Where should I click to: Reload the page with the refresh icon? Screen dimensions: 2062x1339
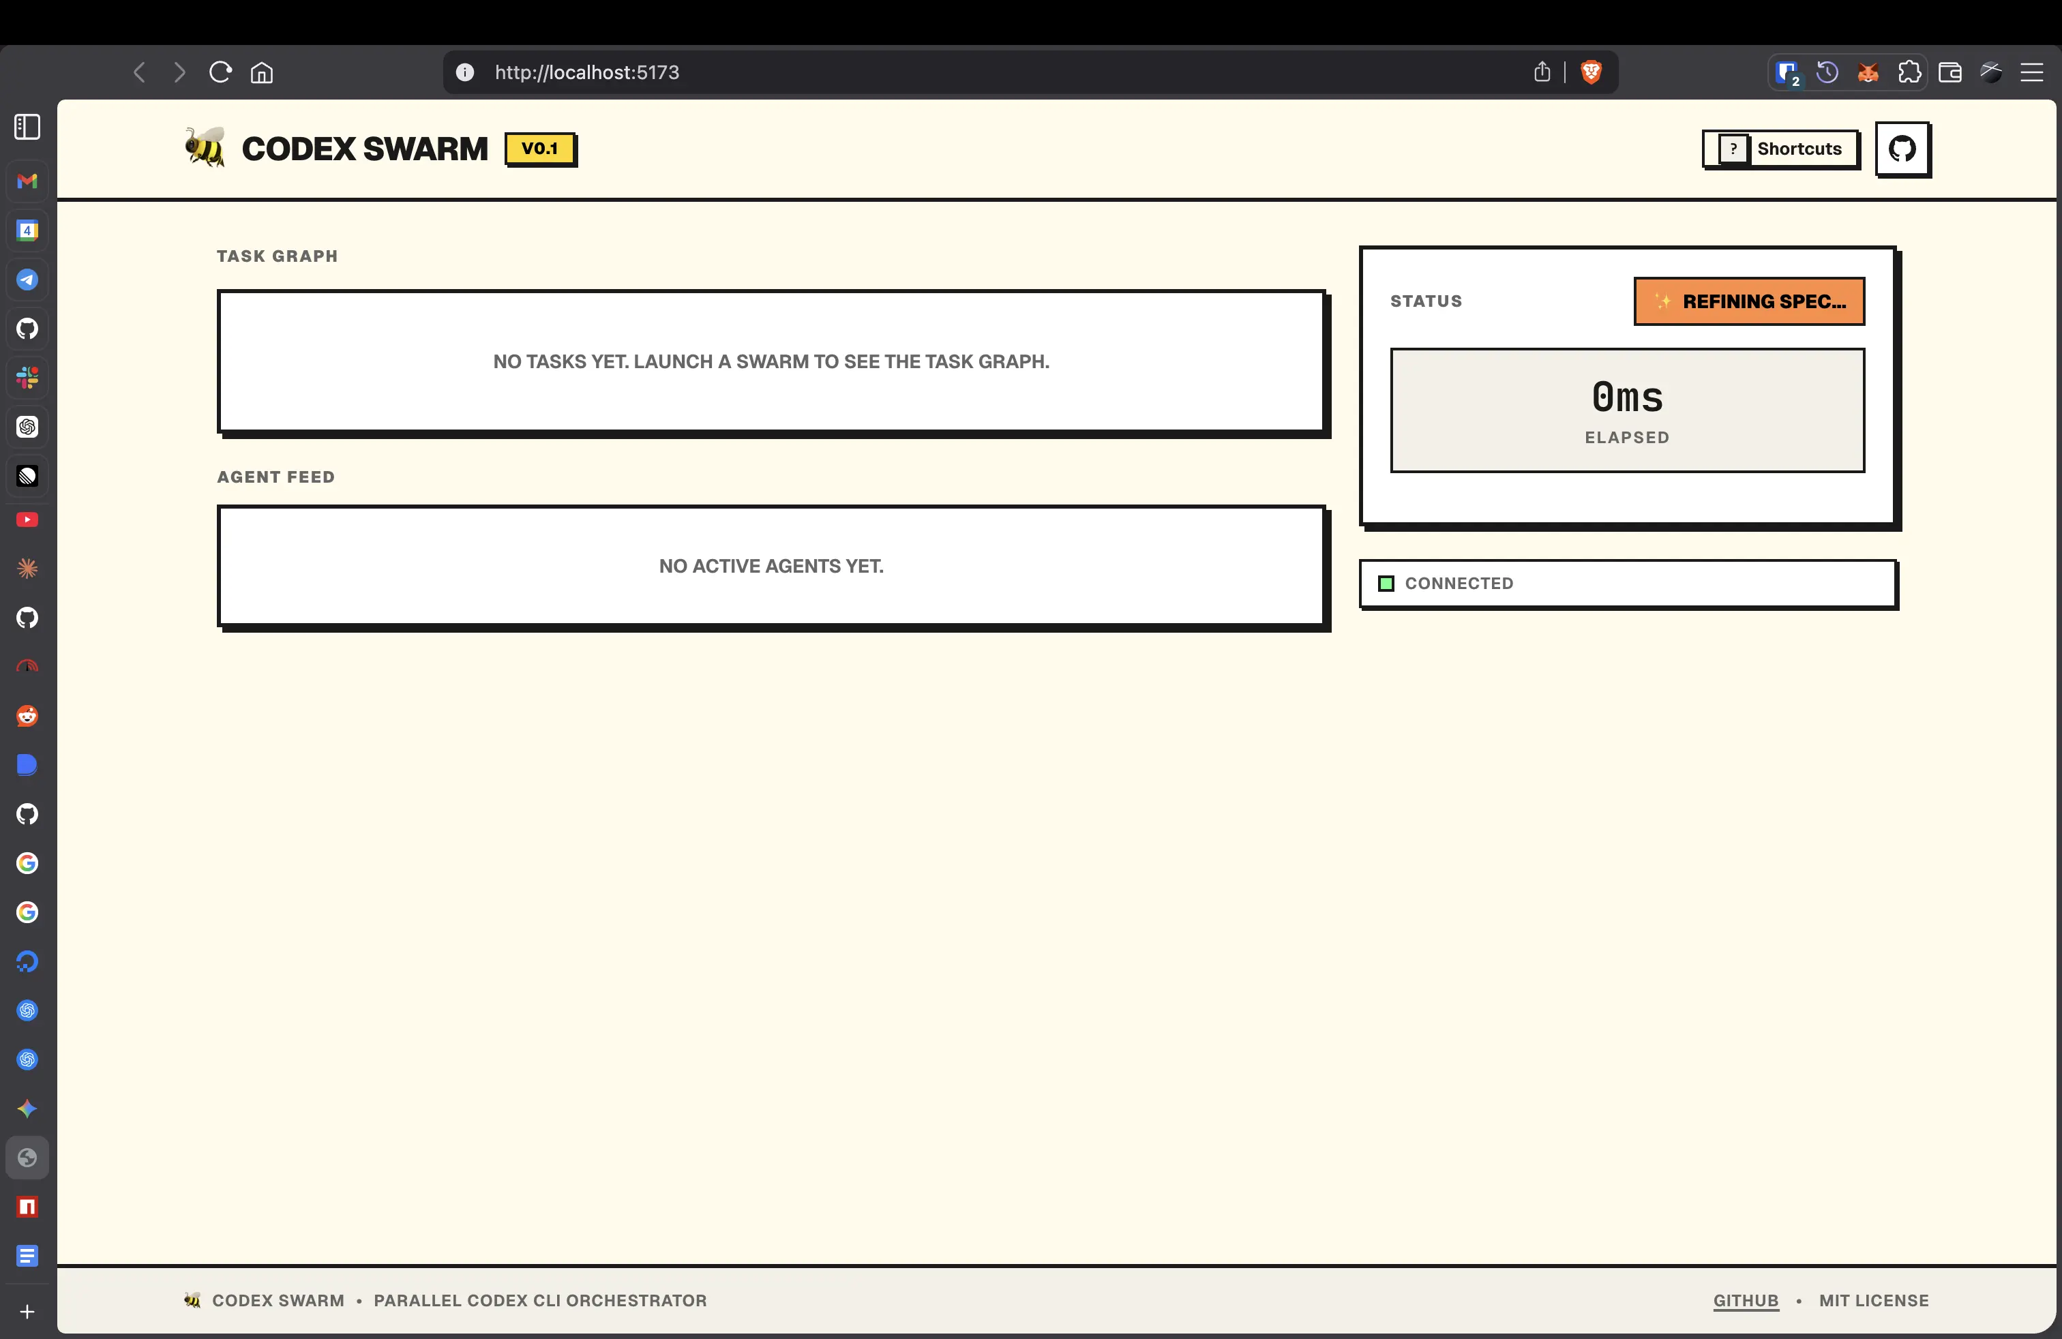[x=221, y=72]
